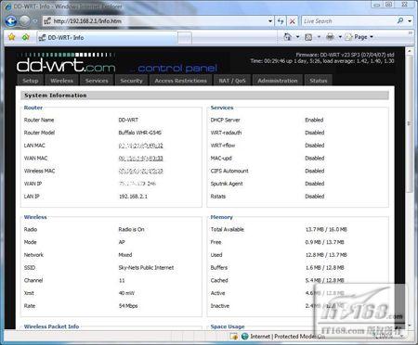Click the Channel 11 value

click(x=122, y=280)
